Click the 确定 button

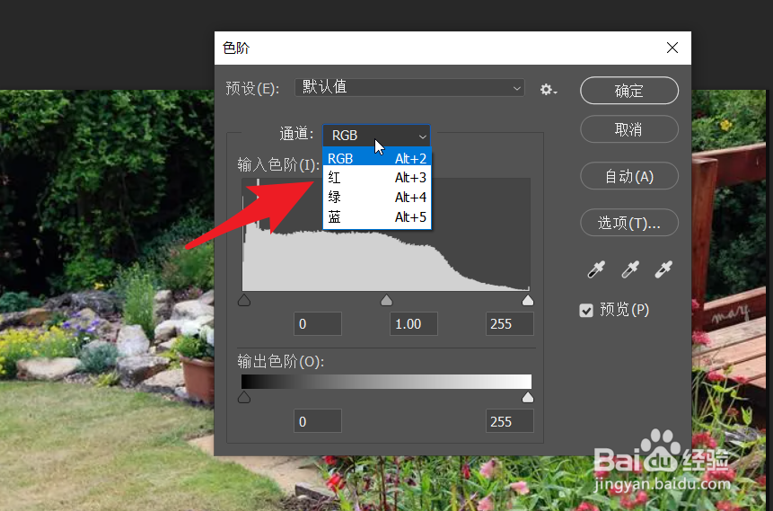[x=629, y=91]
